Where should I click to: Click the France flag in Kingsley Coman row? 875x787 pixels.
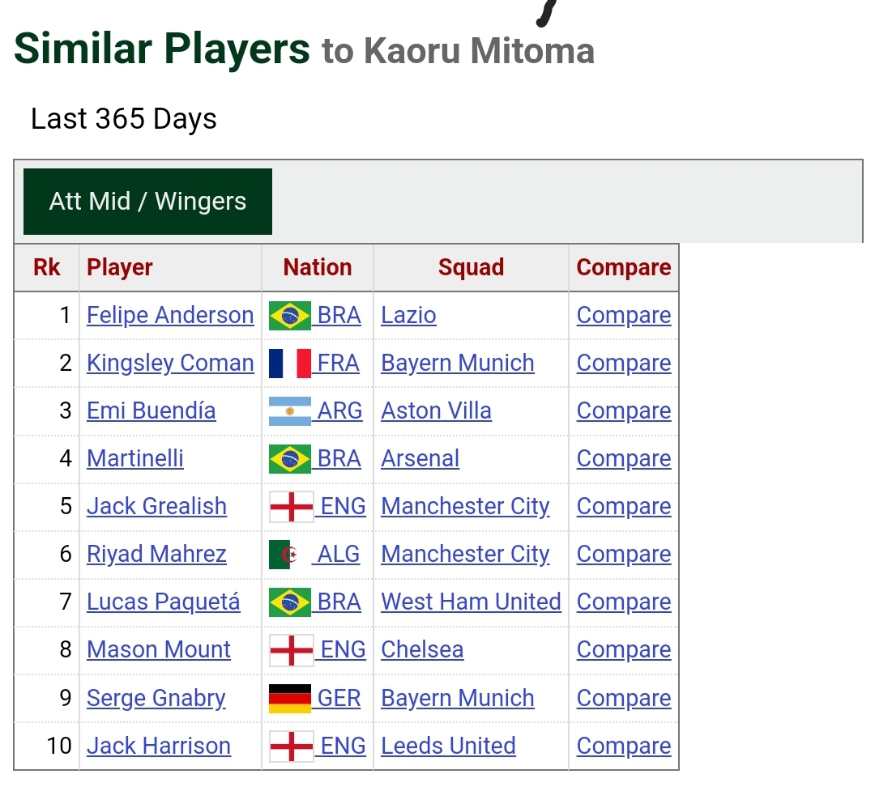(x=289, y=364)
